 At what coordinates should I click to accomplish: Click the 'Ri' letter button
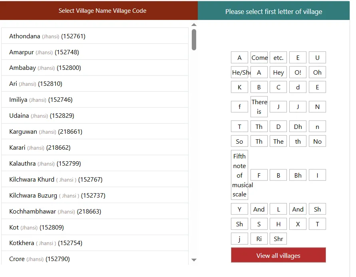(259, 239)
